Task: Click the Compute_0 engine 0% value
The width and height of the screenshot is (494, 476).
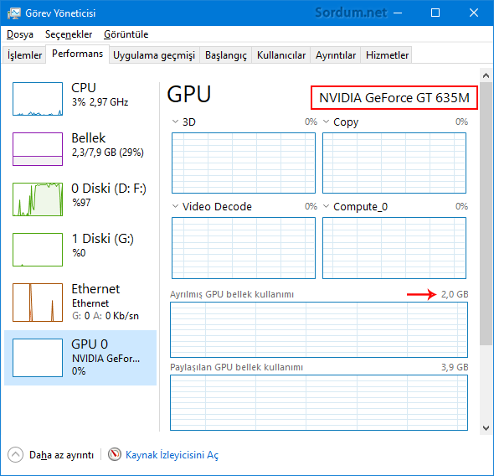Action: (461, 206)
